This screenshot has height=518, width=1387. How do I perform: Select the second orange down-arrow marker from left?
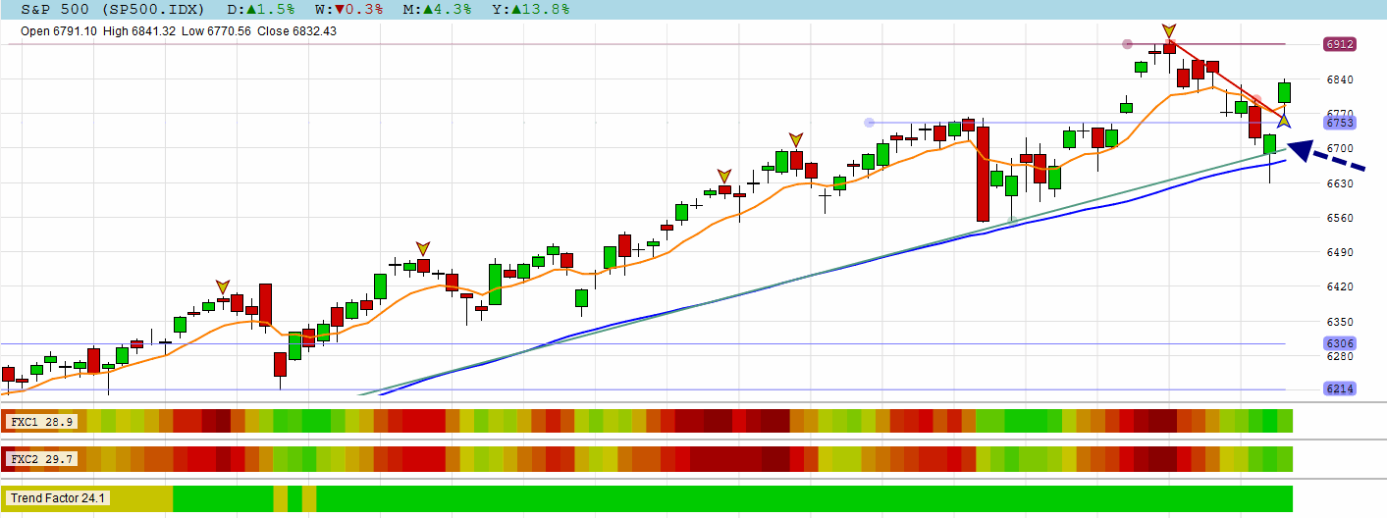[x=423, y=248]
